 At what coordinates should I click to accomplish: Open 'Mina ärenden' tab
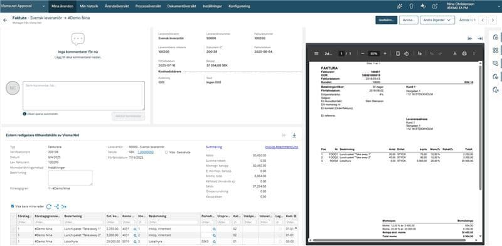pyautogui.click(x=62, y=6)
